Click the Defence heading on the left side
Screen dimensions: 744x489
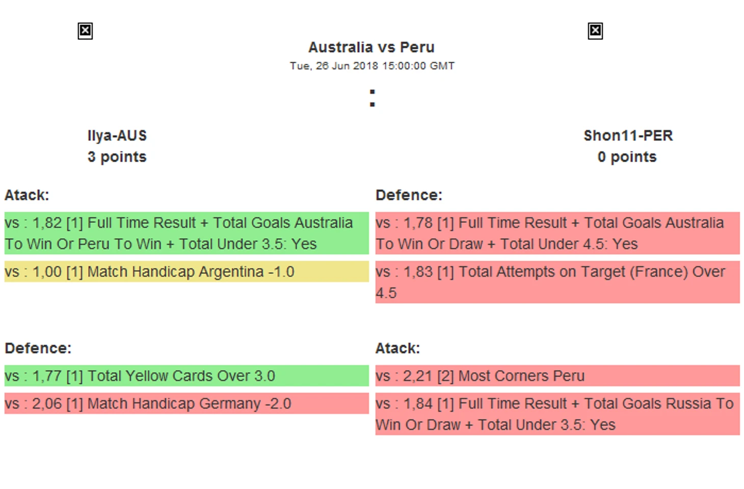tap(38, 348)
